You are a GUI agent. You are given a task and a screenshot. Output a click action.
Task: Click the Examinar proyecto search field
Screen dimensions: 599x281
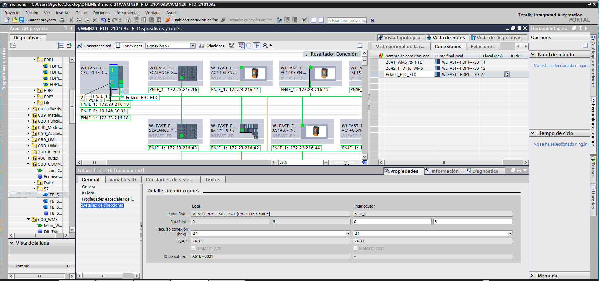[347, 20]
